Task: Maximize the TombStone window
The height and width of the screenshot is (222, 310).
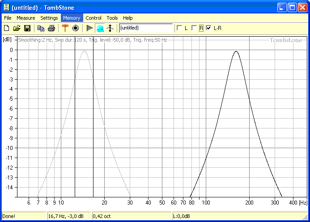Action: pos(292,8)
